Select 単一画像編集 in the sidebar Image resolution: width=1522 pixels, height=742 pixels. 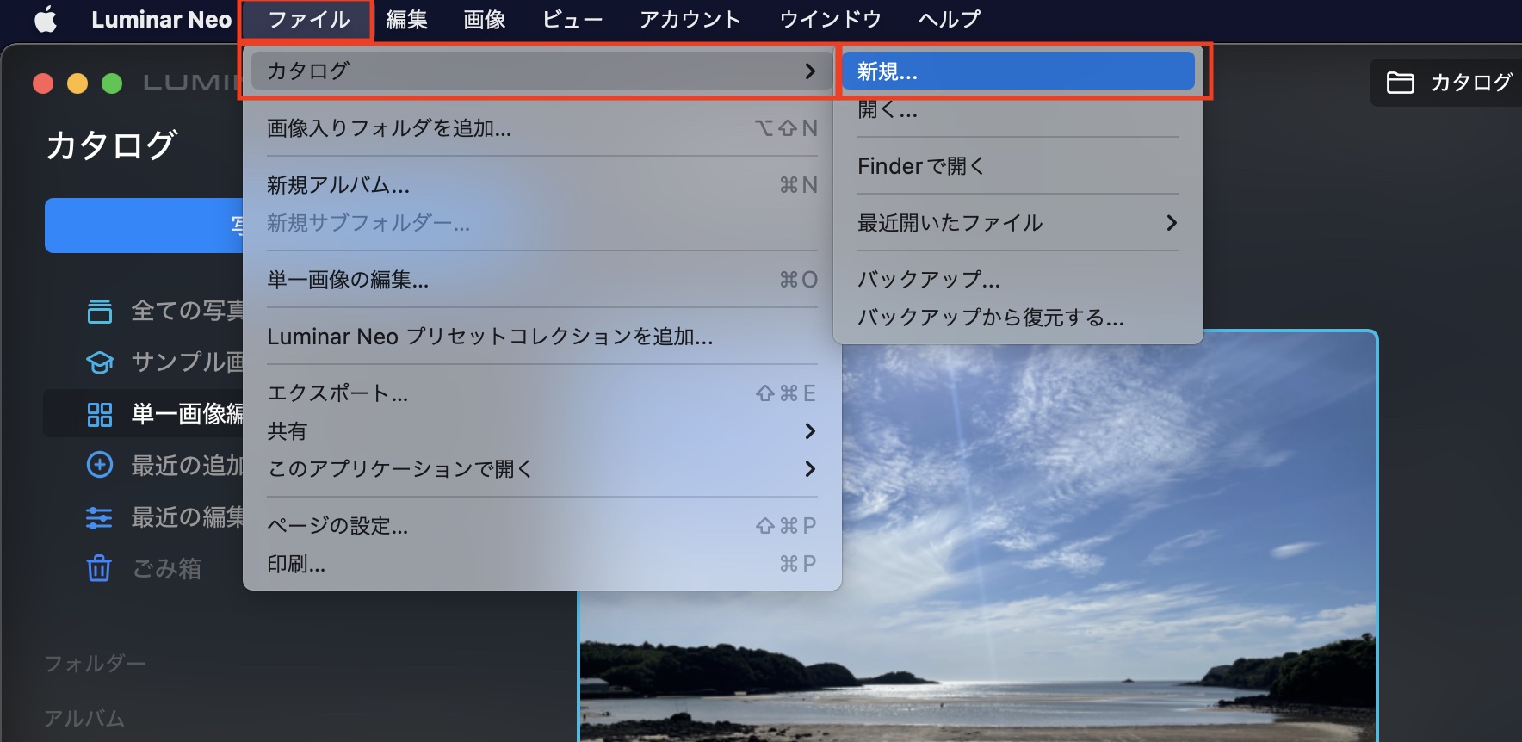(145, 414)
